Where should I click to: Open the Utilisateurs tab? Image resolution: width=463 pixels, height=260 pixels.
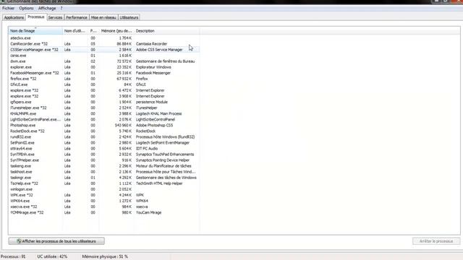point(129,17)
